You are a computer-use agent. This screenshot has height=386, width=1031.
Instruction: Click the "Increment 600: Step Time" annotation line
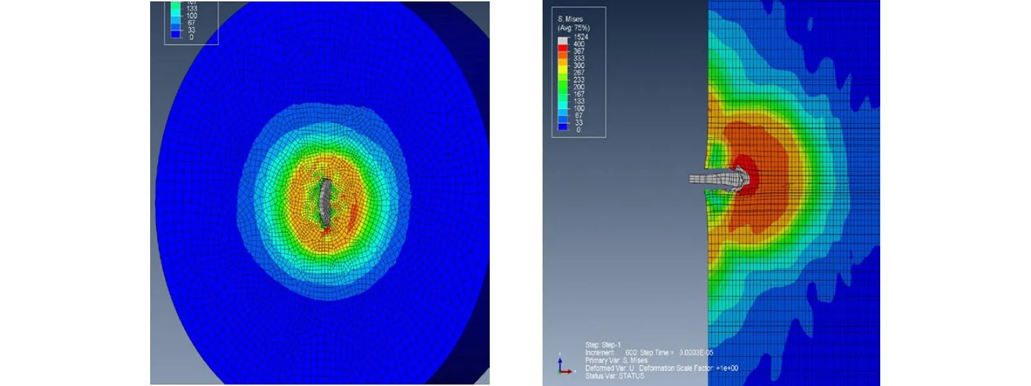coord(649,353)
